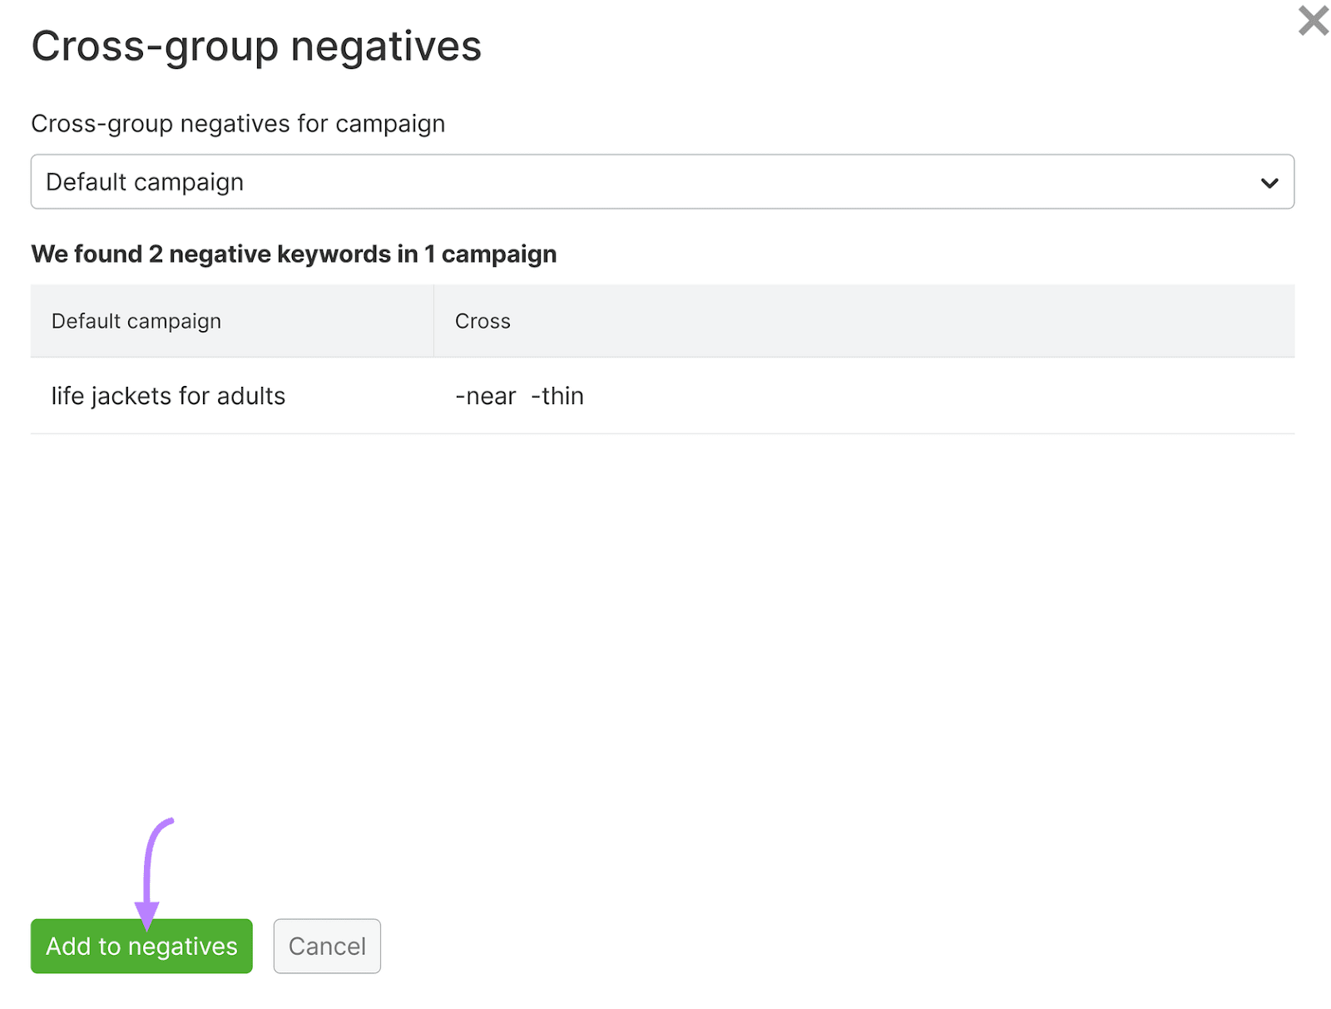The width and height of the screenshot is (1331, 1009).
Task: Click the Add to negatives button
Action: (x=141, y=946)
